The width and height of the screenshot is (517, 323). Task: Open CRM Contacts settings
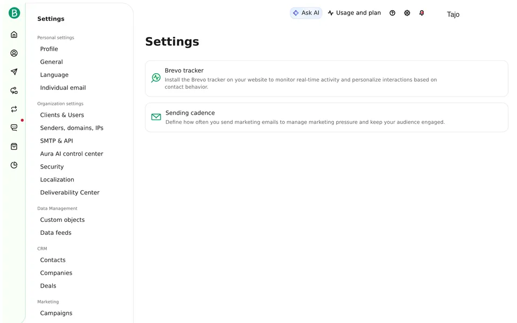pos(53,260)
